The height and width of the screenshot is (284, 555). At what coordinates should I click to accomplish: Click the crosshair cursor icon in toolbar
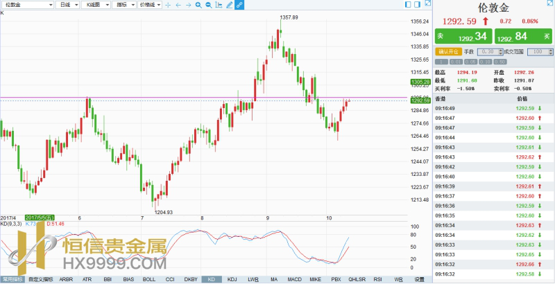tap(168, 5)
